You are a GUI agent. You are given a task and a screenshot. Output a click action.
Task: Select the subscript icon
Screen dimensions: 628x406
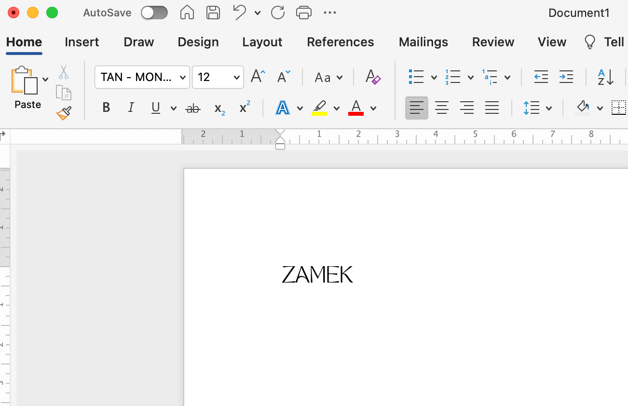tap(218, 108)
